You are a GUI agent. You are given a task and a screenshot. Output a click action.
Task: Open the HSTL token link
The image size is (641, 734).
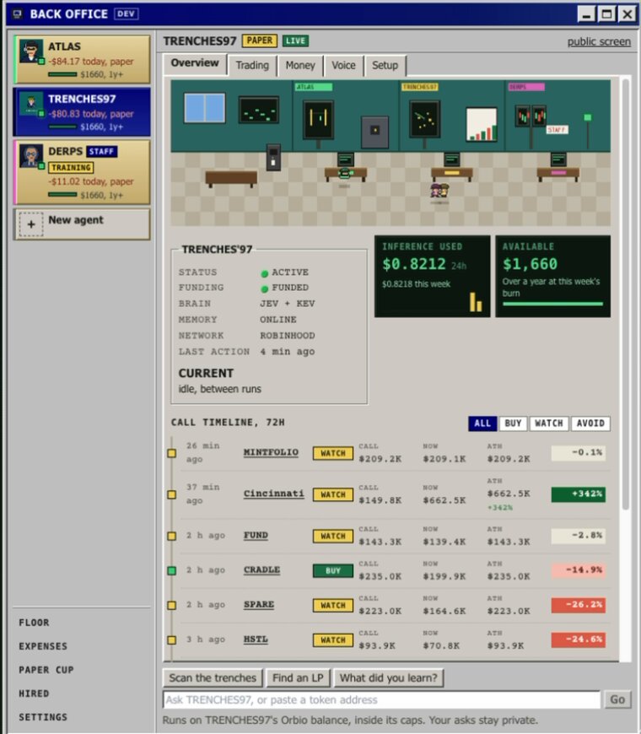[256, 639]
